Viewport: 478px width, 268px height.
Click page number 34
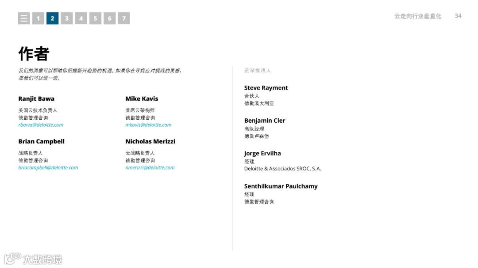click(458, 16)
